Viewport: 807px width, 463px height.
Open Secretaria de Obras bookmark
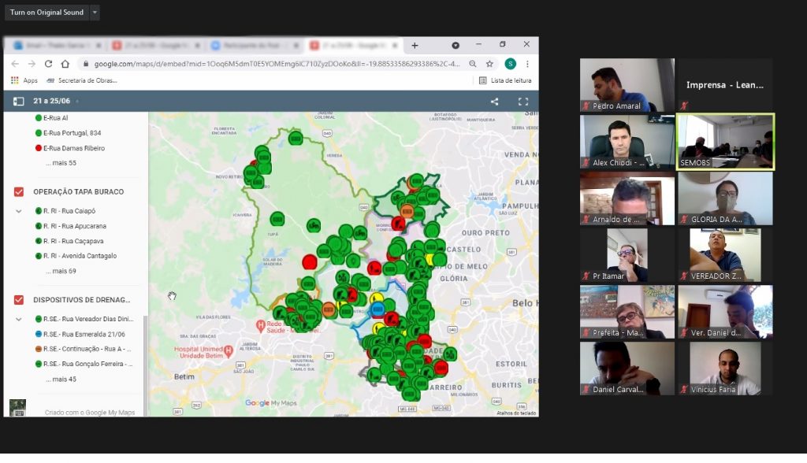[82, 80]
